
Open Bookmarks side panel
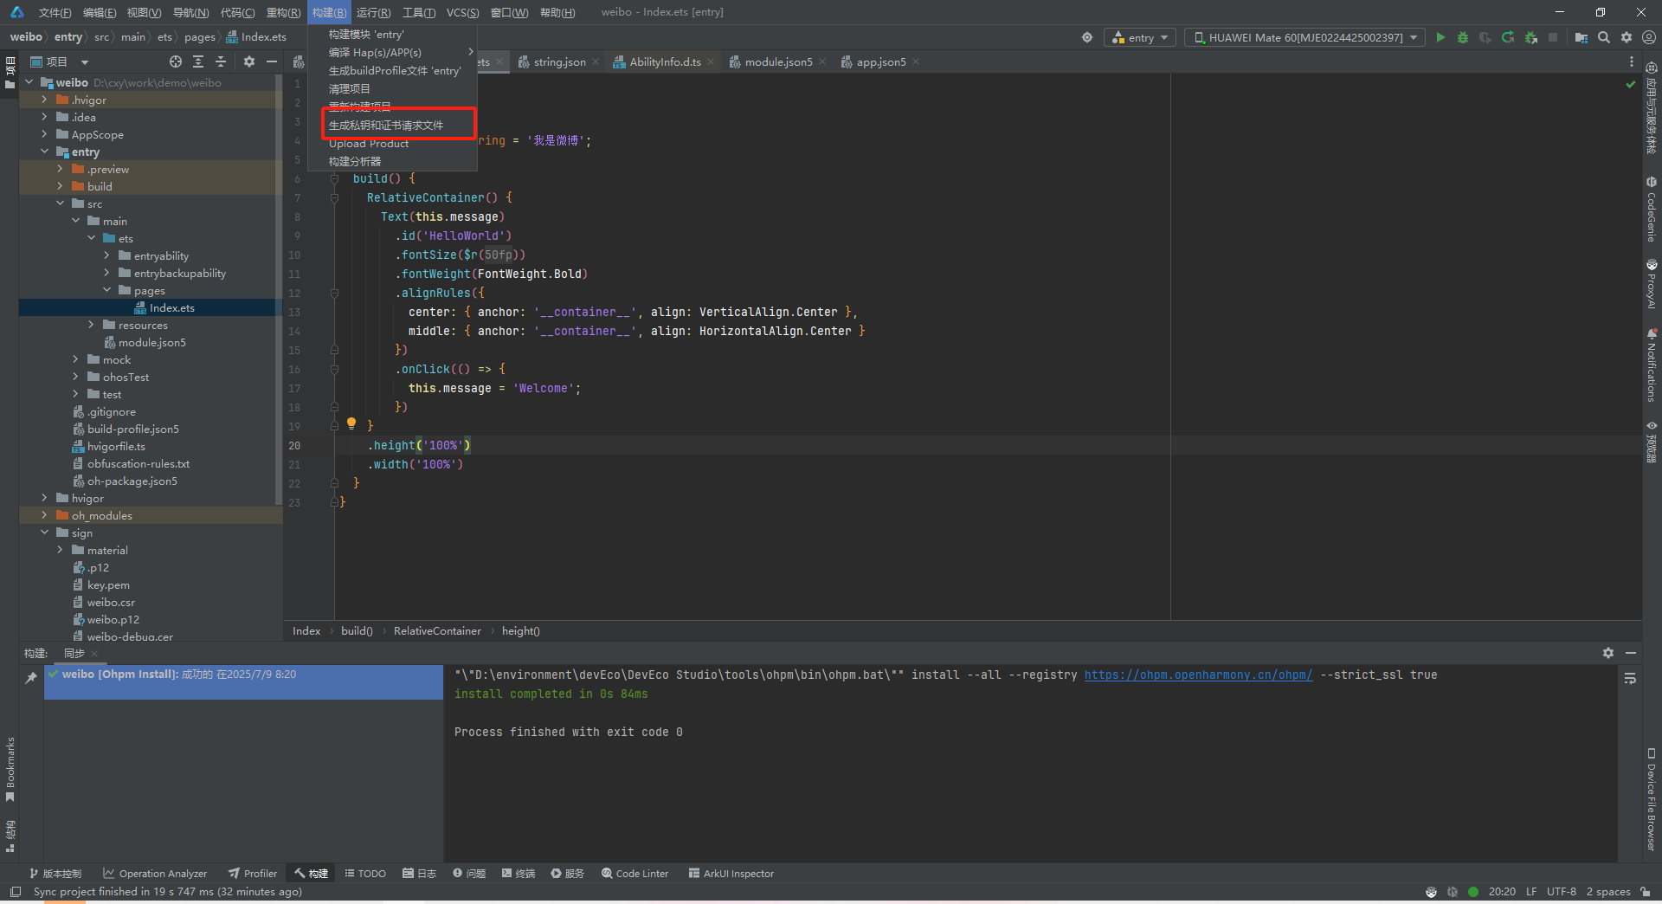[10, 769]
